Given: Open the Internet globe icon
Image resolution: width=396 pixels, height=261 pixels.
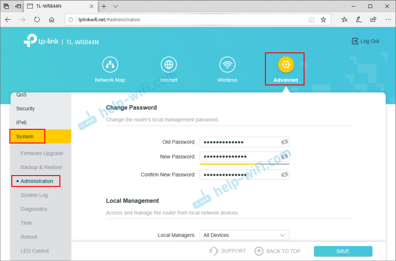Looking at the screenshot, I should 168,65.
